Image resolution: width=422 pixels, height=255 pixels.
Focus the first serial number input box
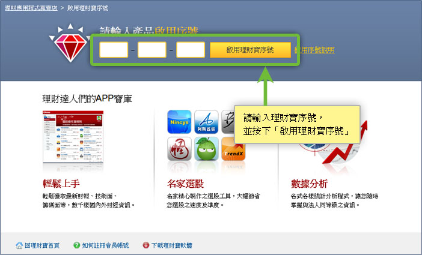pyautogui.click(x=114, y=50)
